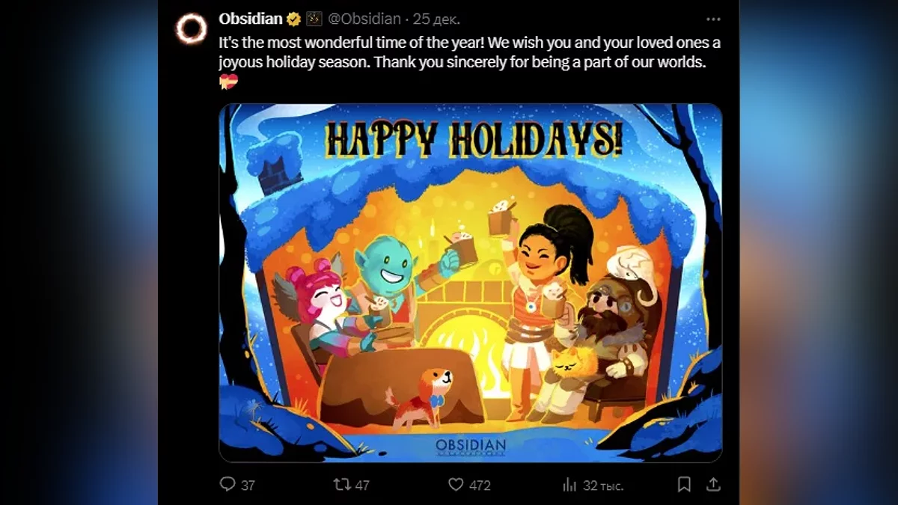Enlarge the Happy Holidays illustration
Image resolution: width=898 pixels, height=505 pixels.
[470, 283]
